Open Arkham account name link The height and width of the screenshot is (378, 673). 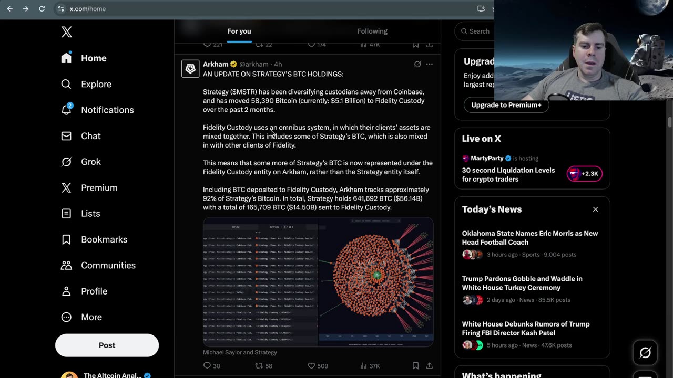click(x=216, y=64)
